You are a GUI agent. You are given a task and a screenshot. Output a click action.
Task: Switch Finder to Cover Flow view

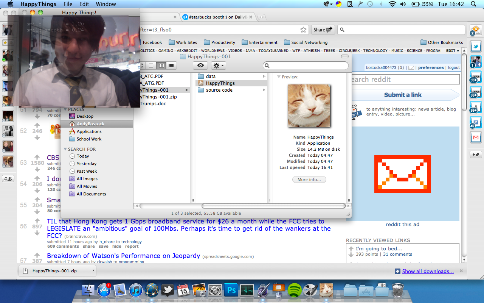[x=171, y=66]
